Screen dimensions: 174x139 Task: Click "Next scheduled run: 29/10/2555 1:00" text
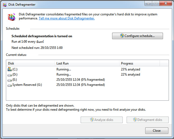tap(37, 48)
